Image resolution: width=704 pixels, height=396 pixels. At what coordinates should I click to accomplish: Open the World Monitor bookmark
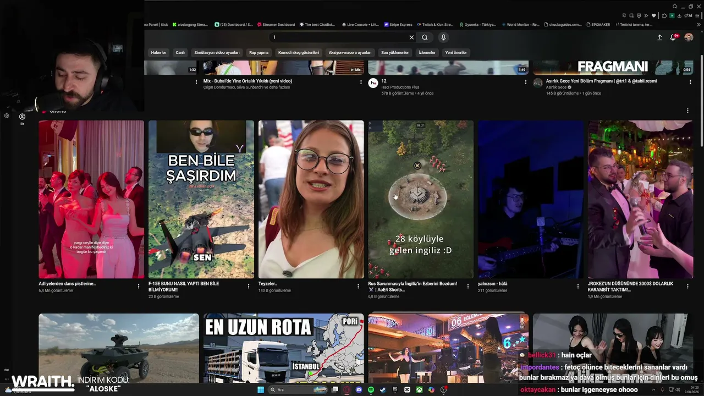[520, 25]
